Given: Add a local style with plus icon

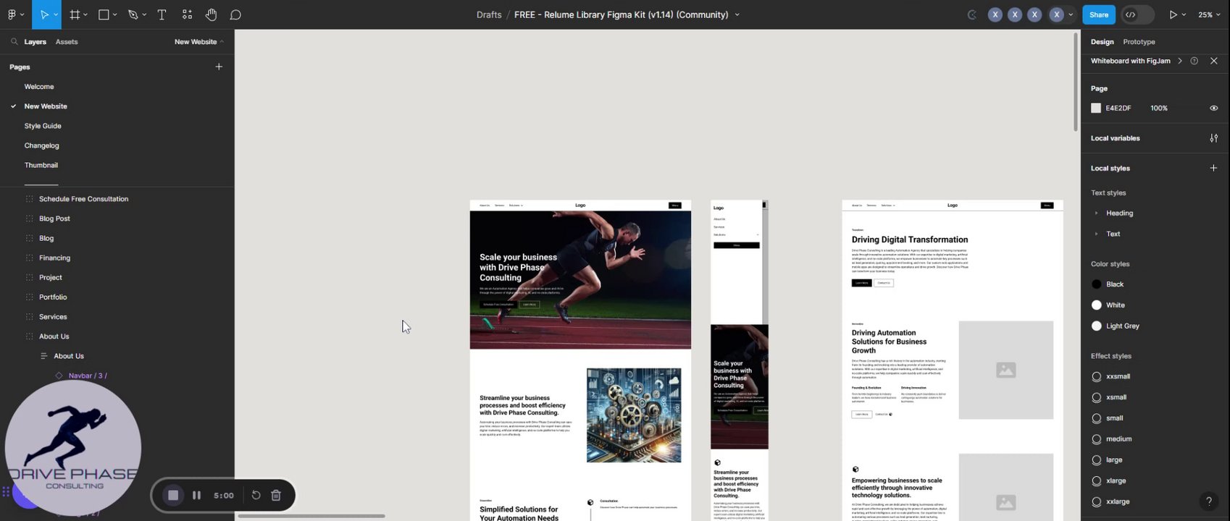Looking at the screenshot, I should pos(1214,168).
